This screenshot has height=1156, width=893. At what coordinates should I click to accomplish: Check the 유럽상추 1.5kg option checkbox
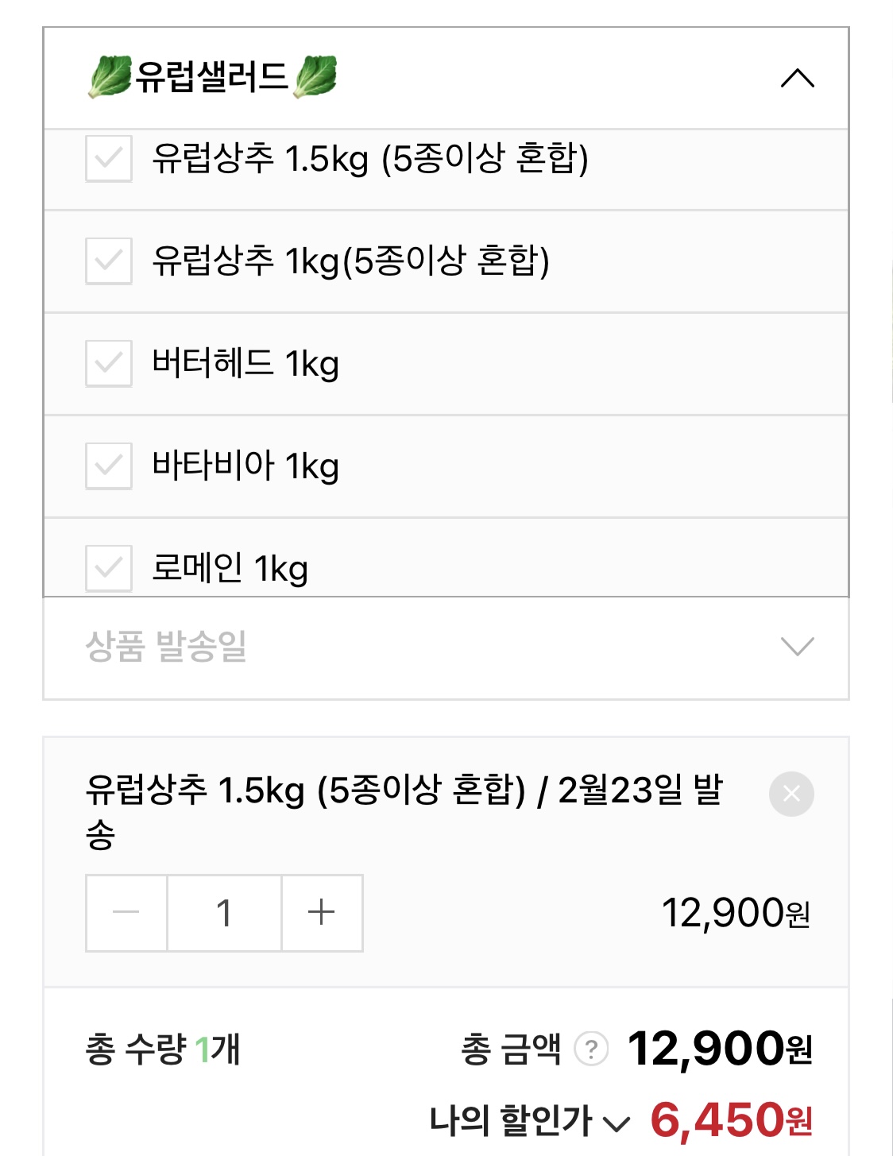[x=109, y=158]
